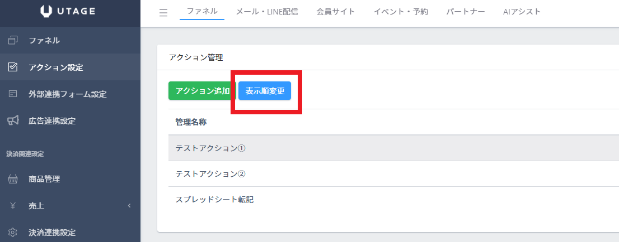Toggle the hamburger sidebar menu icon

pos(163,13)
